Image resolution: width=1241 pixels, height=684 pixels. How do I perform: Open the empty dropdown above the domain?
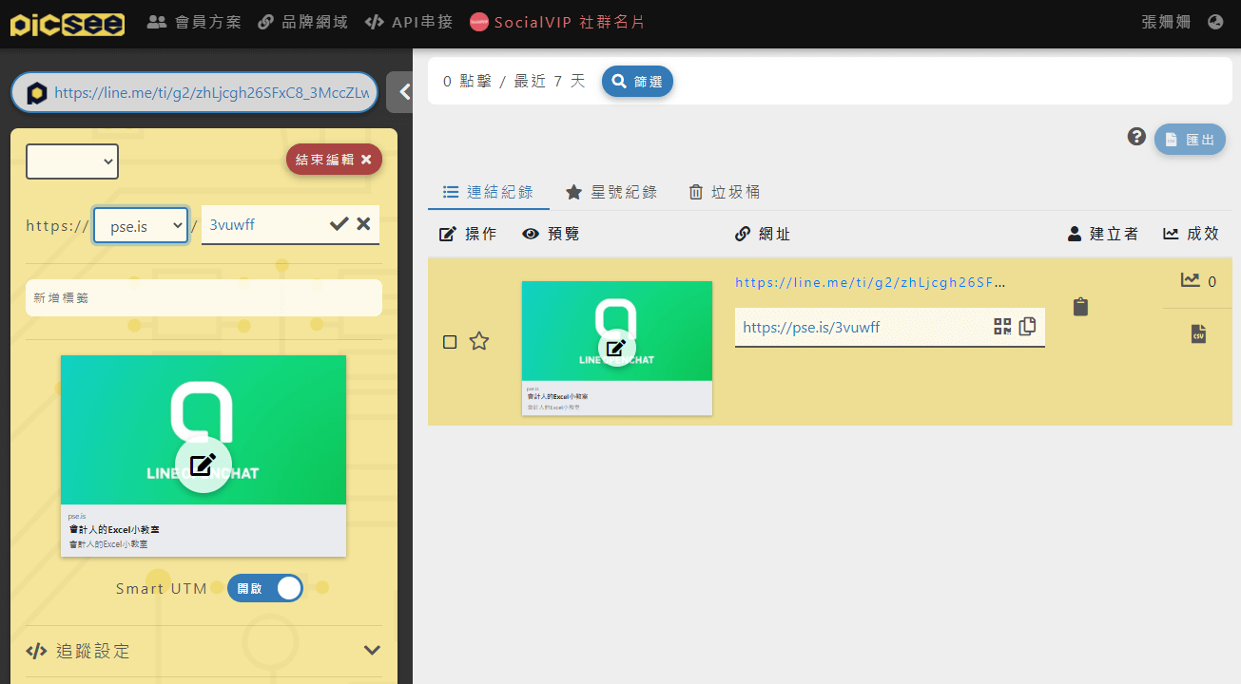[72, 161]
